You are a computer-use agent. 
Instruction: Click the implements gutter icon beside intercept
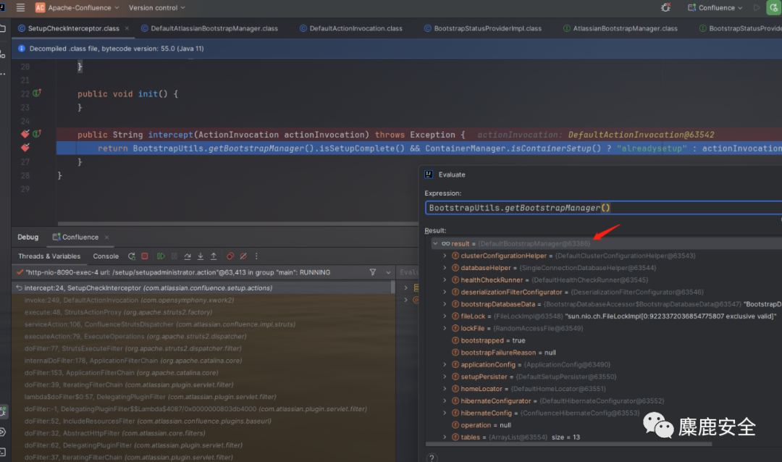37,134
